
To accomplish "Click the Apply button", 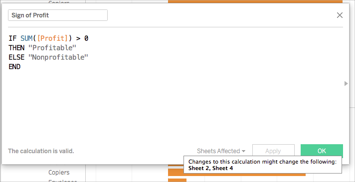I will [273, 151].
